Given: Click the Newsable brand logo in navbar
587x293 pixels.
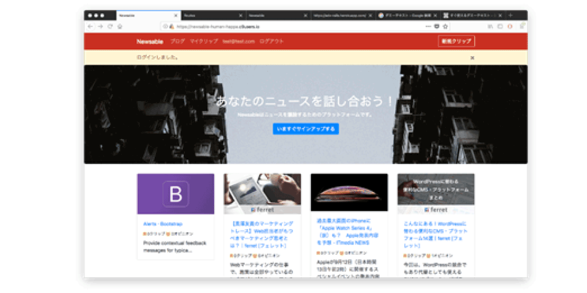Looking at the screenshot, I should (x=150, y=42).
